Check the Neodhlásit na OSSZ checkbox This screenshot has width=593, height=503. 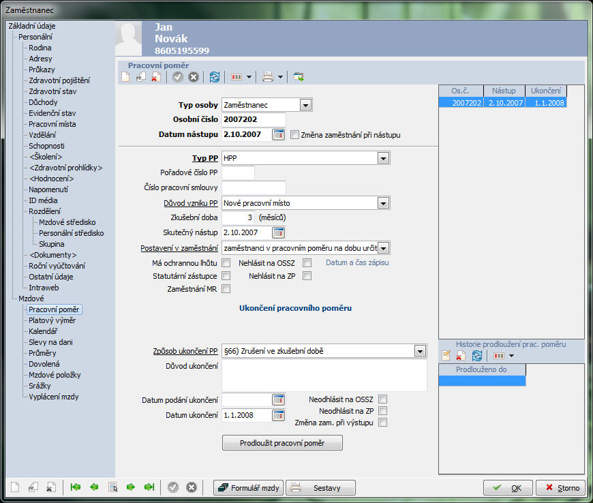coord(383,399)
